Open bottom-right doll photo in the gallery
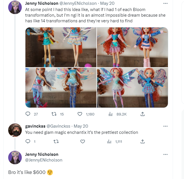The width and height of the screenshot is (184, 179). coord(132,88)
